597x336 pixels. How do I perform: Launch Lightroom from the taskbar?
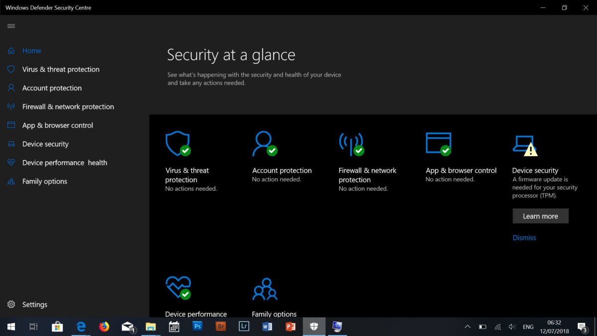[244, 327]
